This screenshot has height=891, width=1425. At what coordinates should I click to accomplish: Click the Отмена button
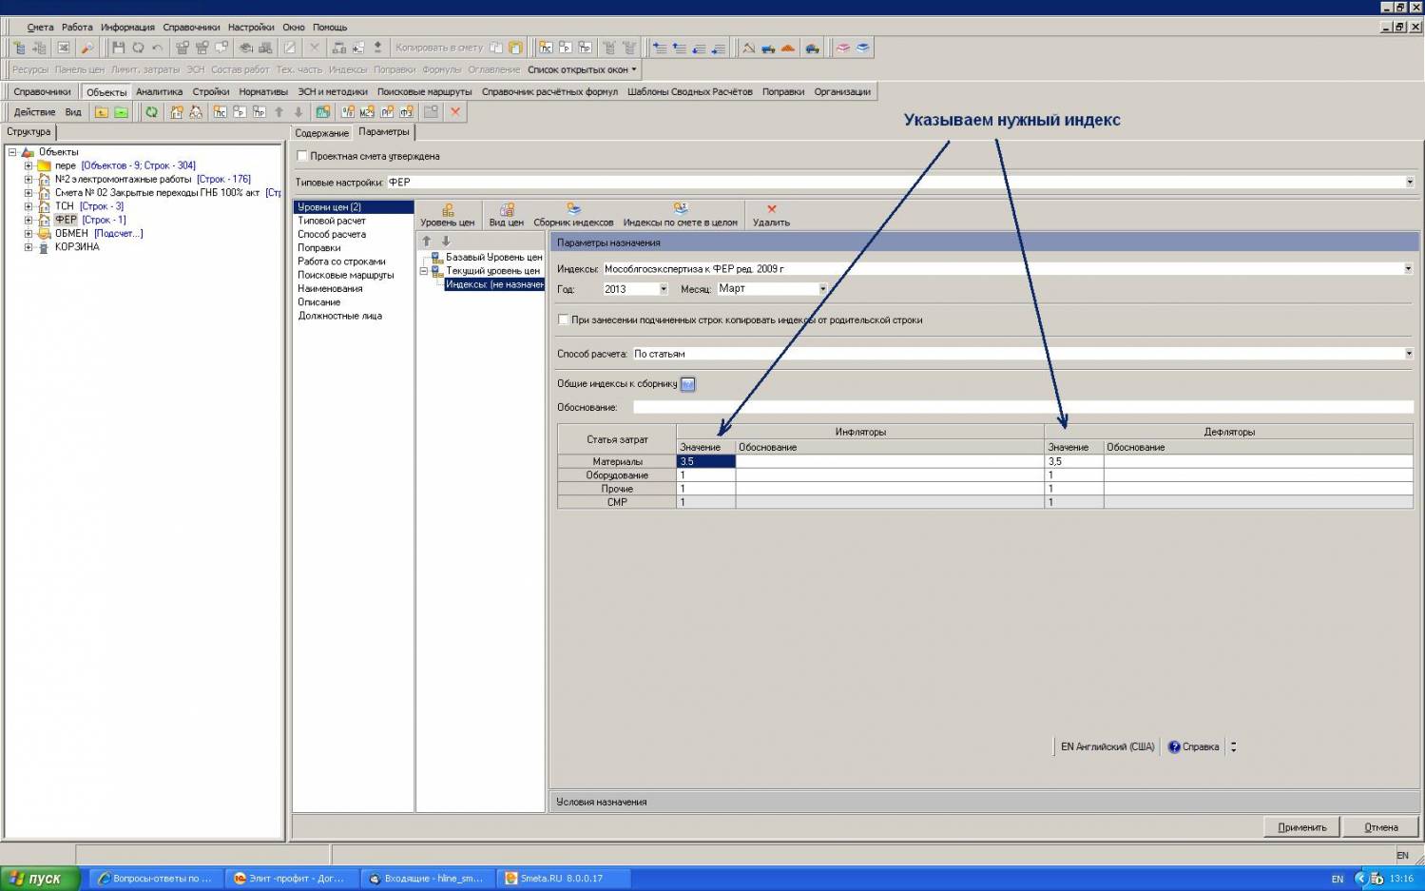point(1381,827)
